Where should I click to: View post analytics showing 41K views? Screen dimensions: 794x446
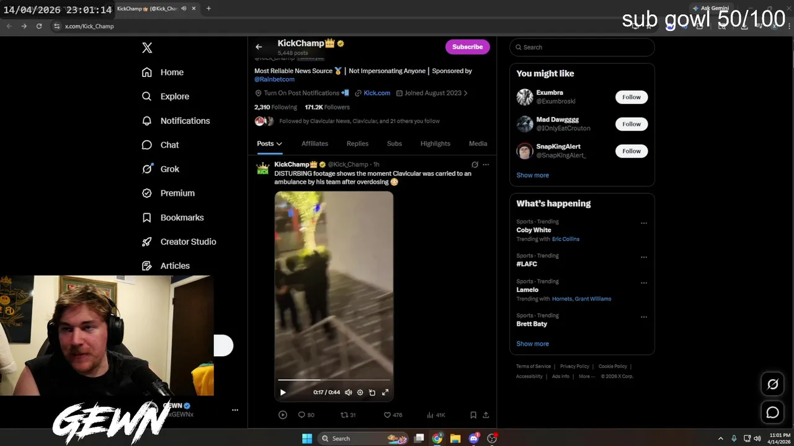tap(436, 415)
